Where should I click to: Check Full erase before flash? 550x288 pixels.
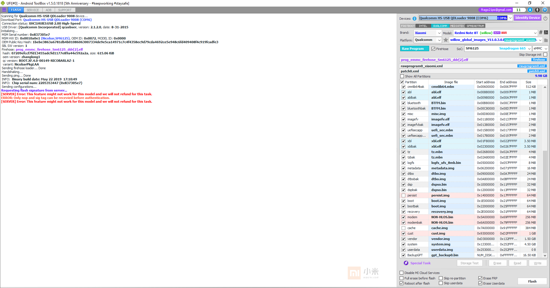coord(402,278)
